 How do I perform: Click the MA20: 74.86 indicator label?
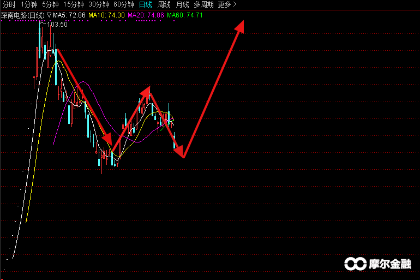point(146,15)
